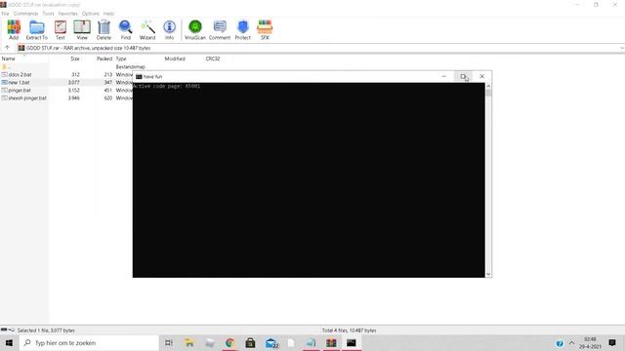Sort files by Type column
Image resolution: width=625 pixels, height=351 pixels.
(121, 58)
